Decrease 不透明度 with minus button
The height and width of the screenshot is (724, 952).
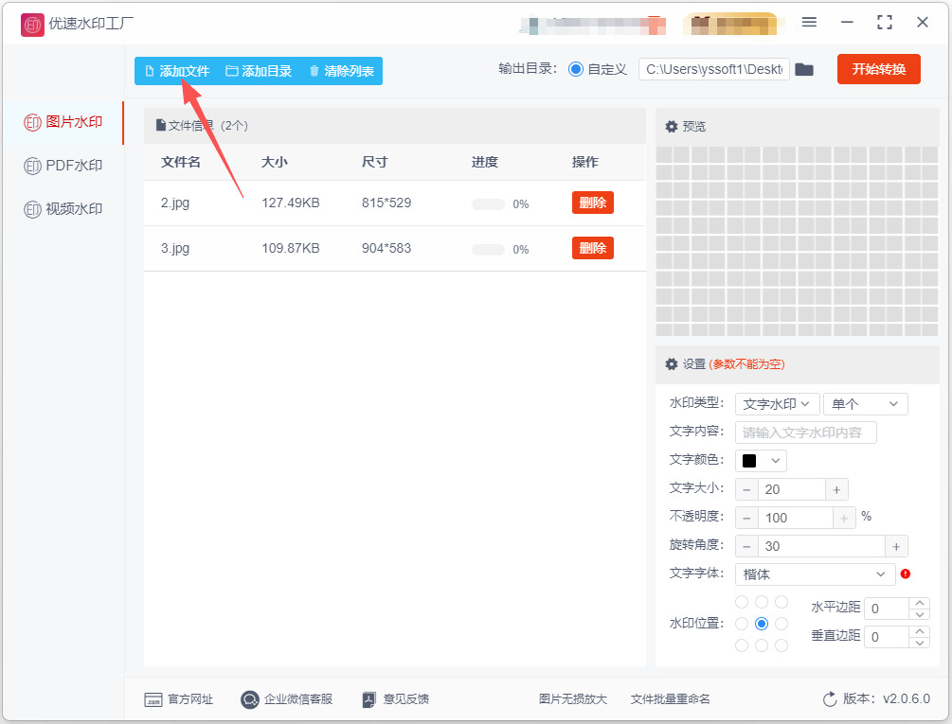[746, 518]
